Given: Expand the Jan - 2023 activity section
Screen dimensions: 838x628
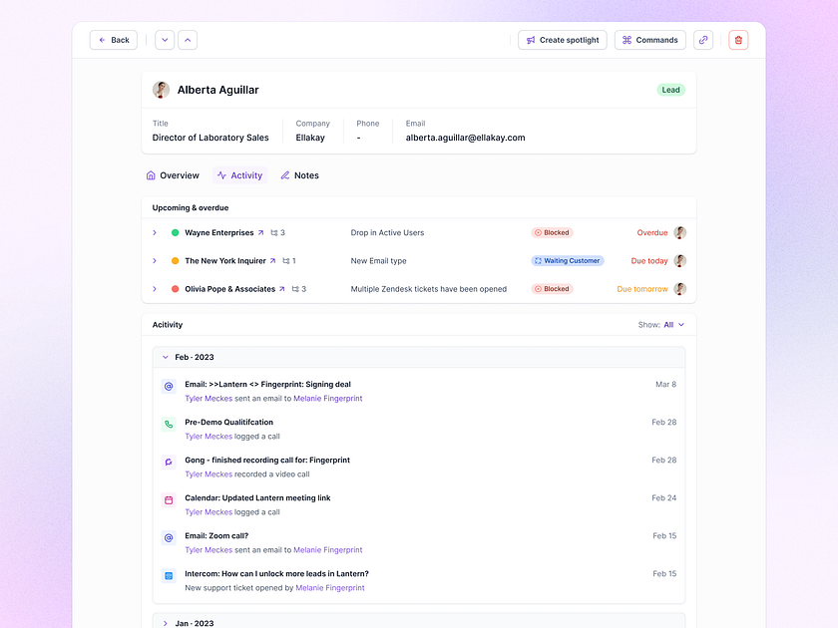Looking at the screenshot, I should click(166, 622).
